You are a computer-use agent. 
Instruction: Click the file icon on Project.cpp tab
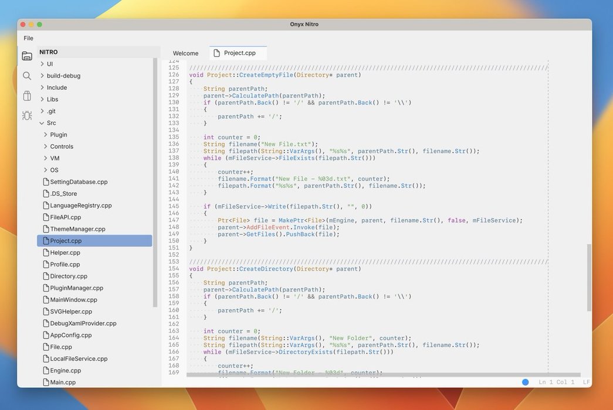[x=216, y=53]
